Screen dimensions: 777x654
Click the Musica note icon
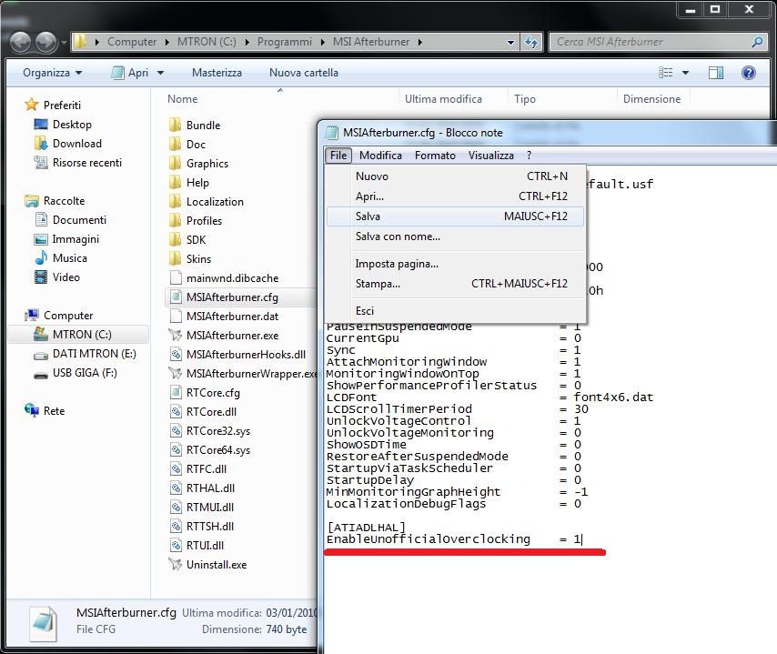(41, 257)
